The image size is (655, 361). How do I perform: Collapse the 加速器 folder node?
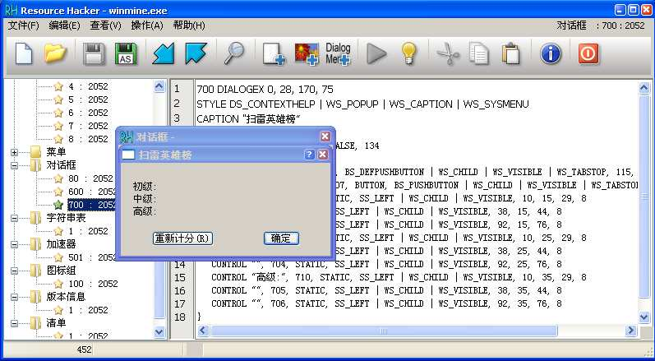(15, 244)
